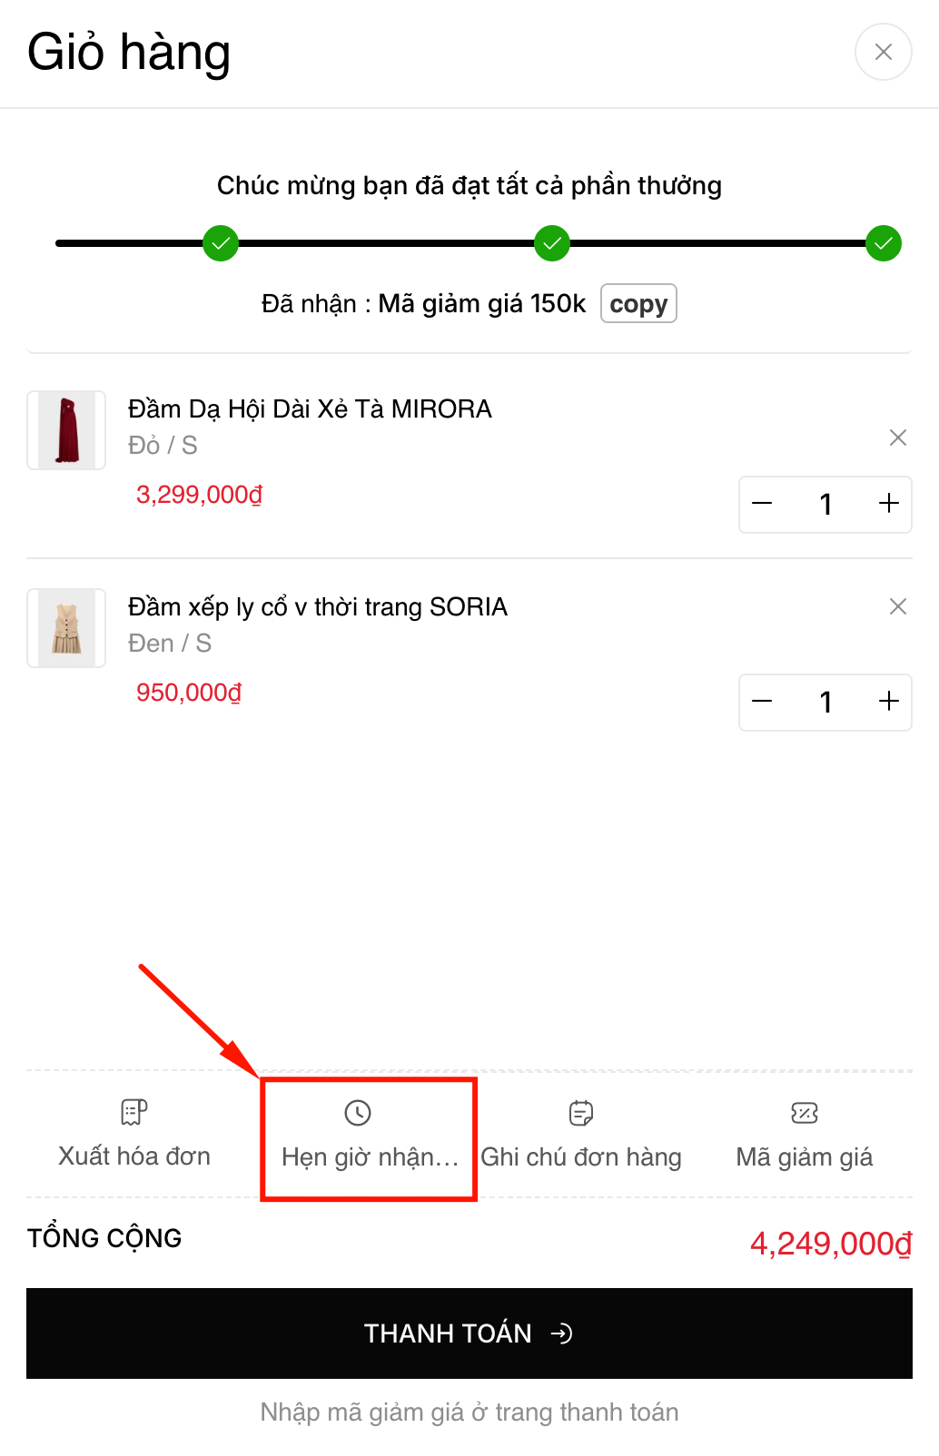939x1456 pixels.
Task: Click the Xuất hóa đơn invoice icon
Action: coord(134,1112)
